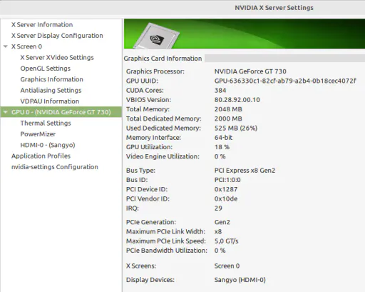The image size is (365, 292).
Task: Select HDMI-0 Sangyo display entry
Action: 48,145
